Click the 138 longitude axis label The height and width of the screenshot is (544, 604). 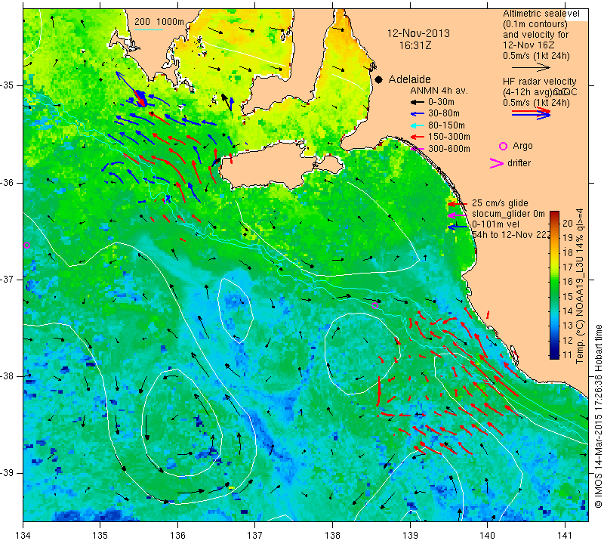click(332, 536)
